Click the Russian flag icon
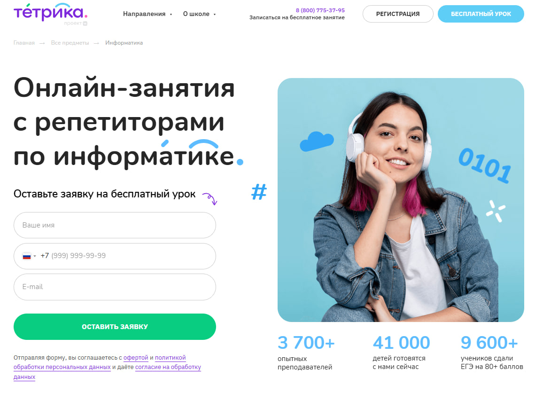The image size is (535, 393). [x=27, y=256]
